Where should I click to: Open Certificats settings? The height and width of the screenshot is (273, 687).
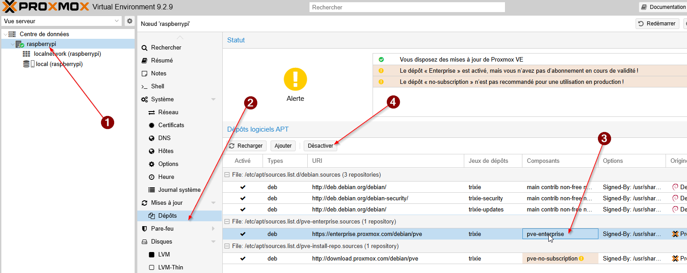(171, 125)
